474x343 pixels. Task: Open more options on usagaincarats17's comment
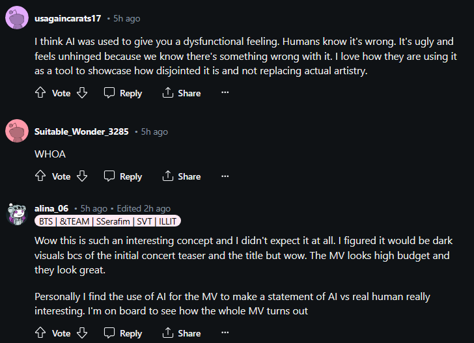[x=225, y=93]
